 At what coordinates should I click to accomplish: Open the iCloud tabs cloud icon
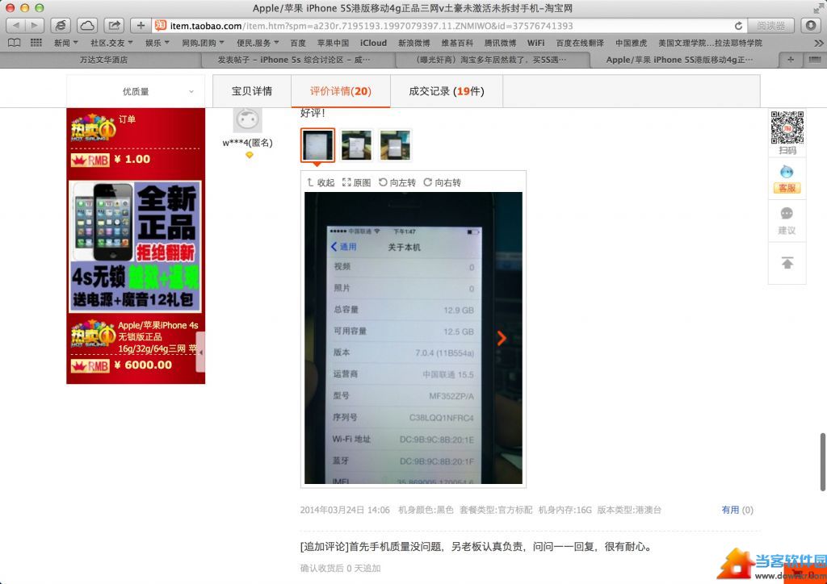coord(87,25)
